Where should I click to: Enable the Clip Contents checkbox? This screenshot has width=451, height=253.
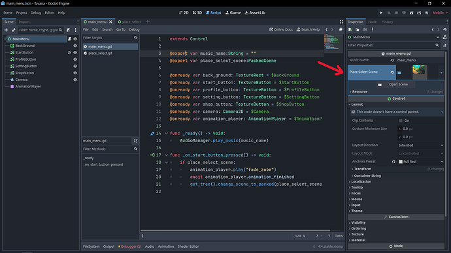click(401, 121)
